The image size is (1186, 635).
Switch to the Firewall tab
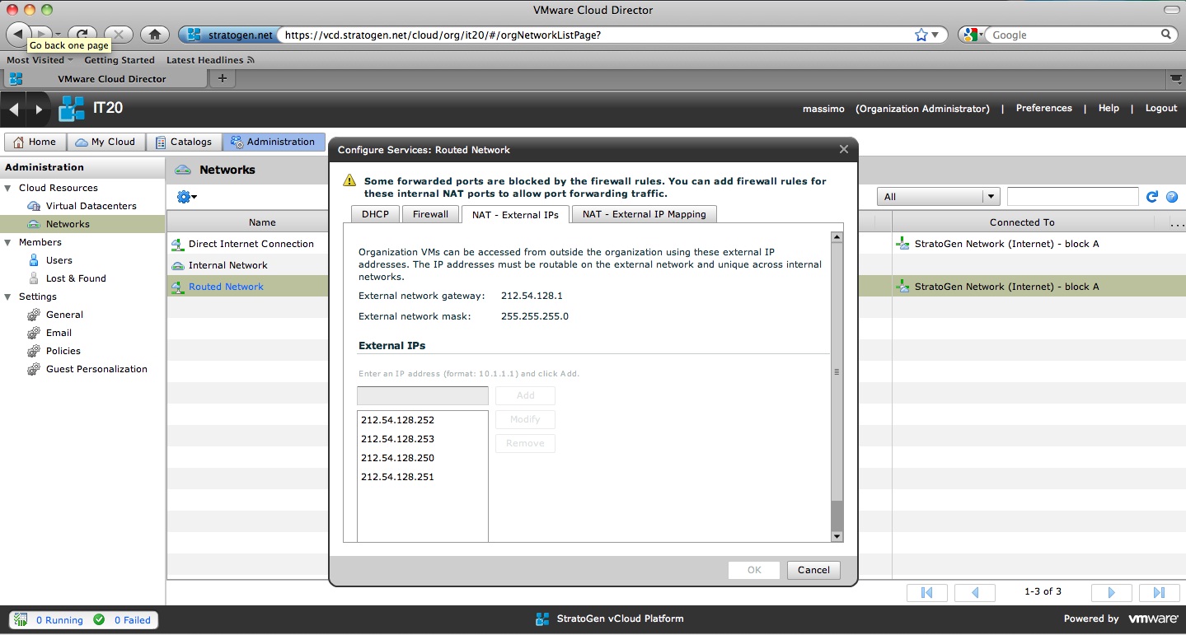[x=430, y=214]
